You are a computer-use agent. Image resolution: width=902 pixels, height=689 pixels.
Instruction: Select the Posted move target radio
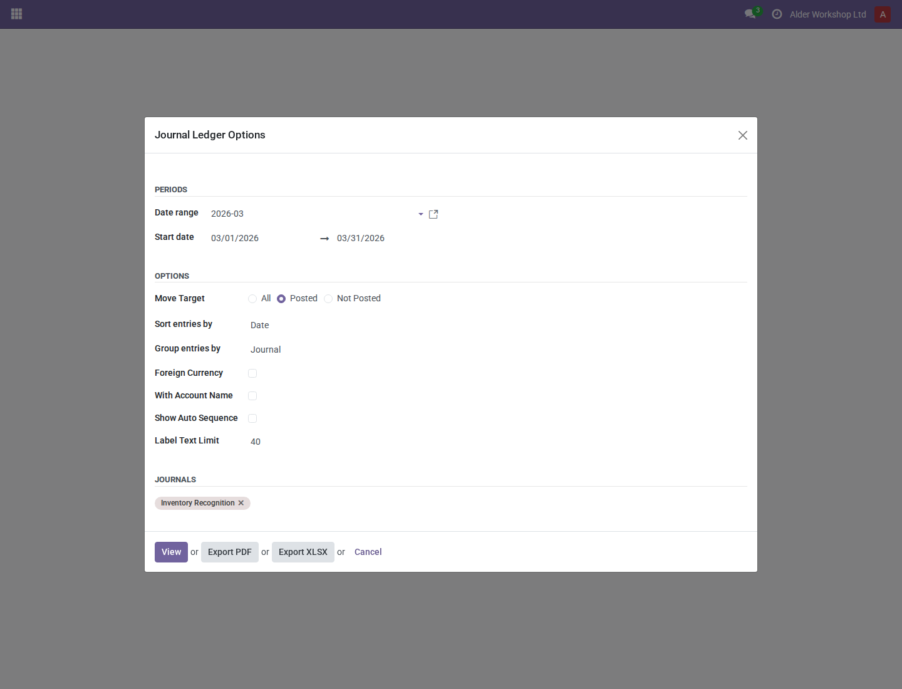(281, 299)
